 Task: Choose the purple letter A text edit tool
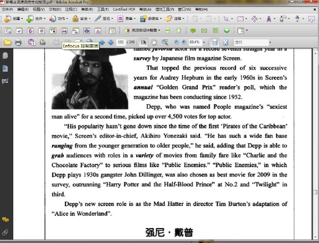(x=269, y=19)
